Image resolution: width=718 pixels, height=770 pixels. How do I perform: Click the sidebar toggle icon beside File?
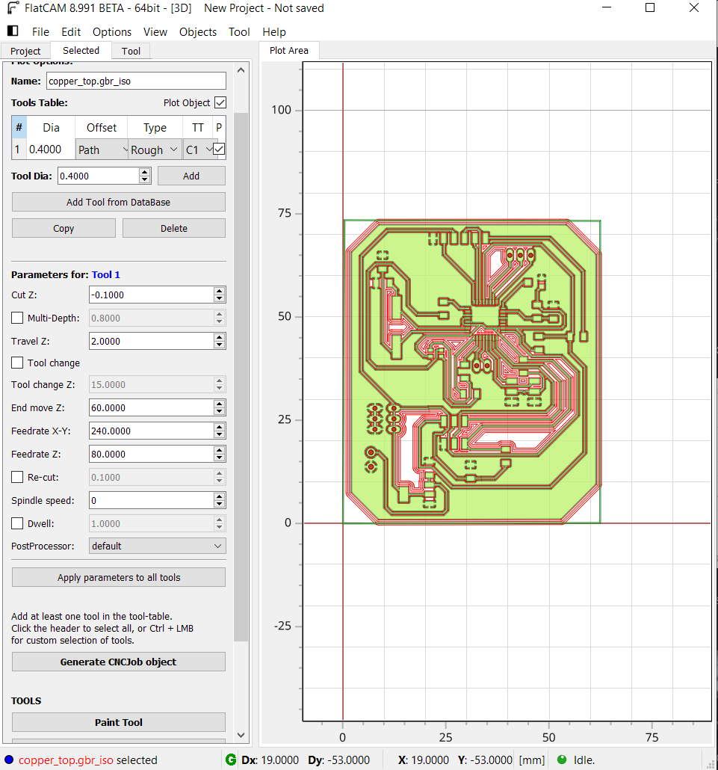click(x=13, y=31)
